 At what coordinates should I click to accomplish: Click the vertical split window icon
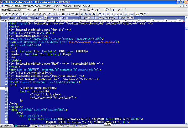(x=107, y=14)
